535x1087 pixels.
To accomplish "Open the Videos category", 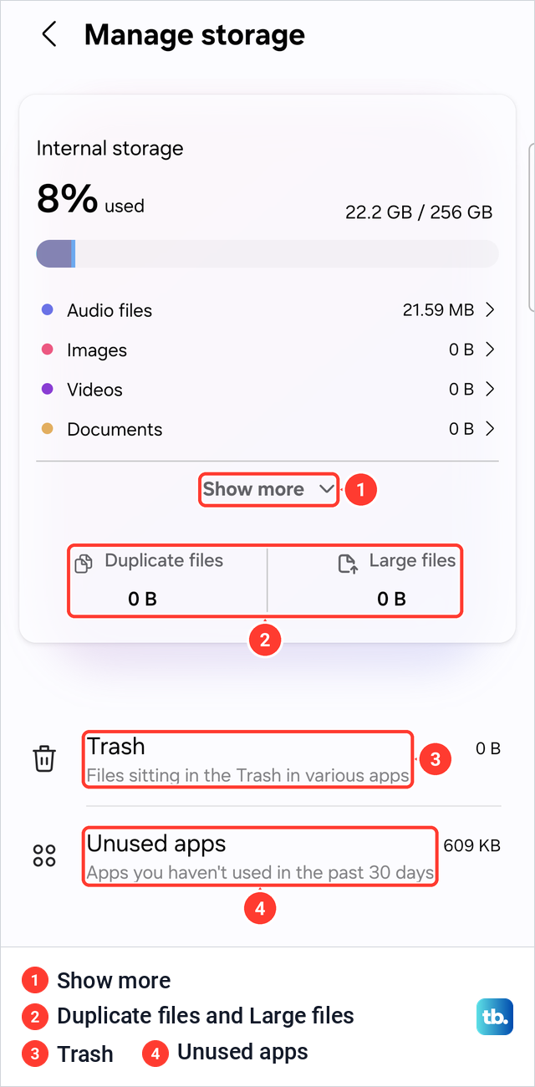I will click(x=267, y=389).
